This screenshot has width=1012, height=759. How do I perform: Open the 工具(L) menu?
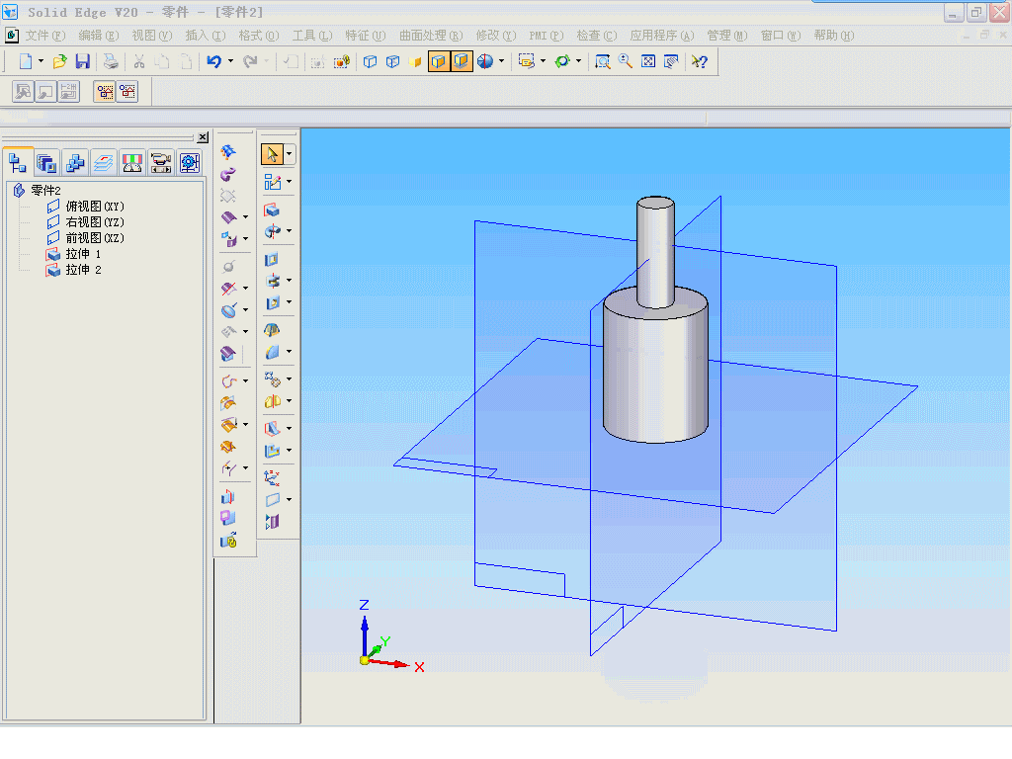click(312, 36)
